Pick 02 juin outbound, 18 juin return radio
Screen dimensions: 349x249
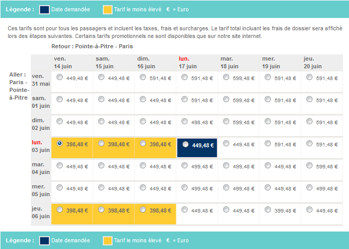point(226,121)
